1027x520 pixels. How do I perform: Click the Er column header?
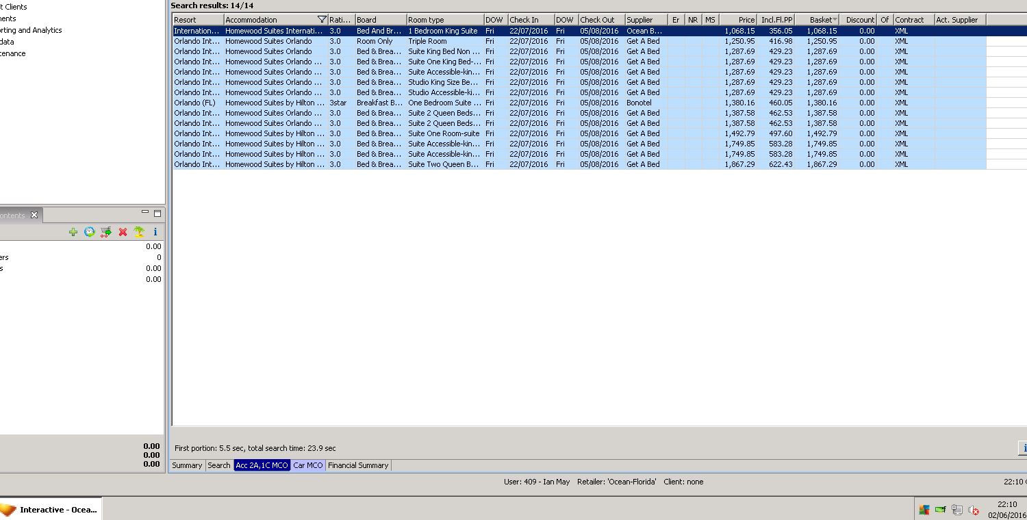tap(676, 20)
